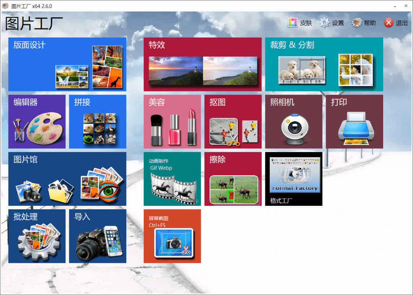The height and width of the screenshot is (295, 413).
Task: Open the Format Factory tile
Action: (x=293, y=179)
